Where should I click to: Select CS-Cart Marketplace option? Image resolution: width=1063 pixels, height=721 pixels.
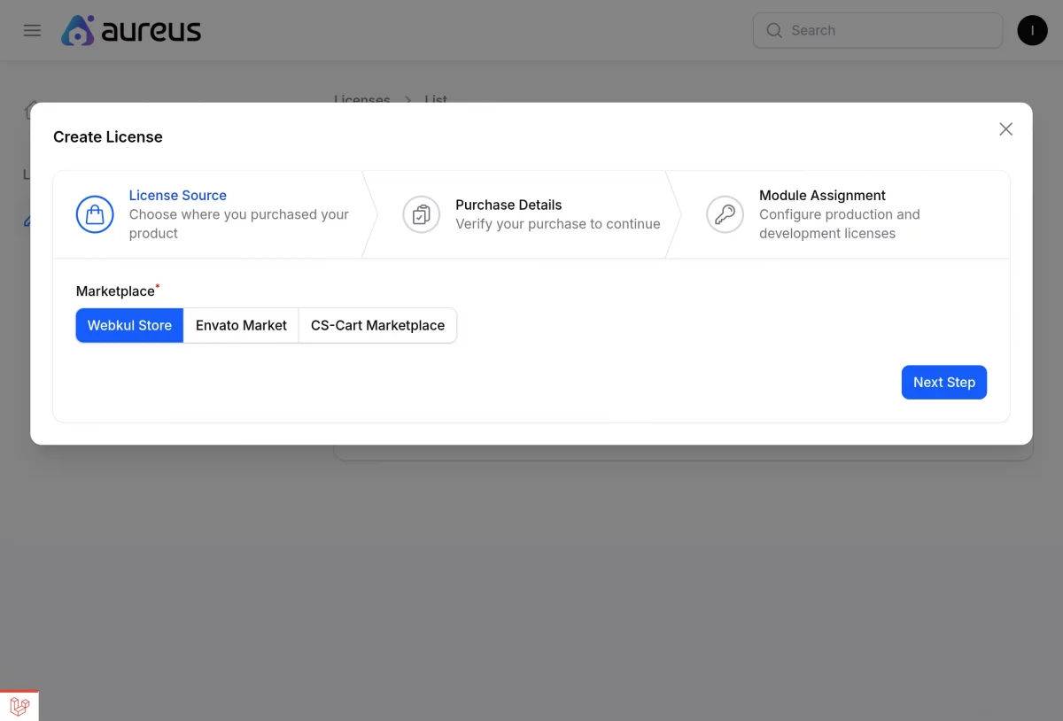click(x=377, y=325)
